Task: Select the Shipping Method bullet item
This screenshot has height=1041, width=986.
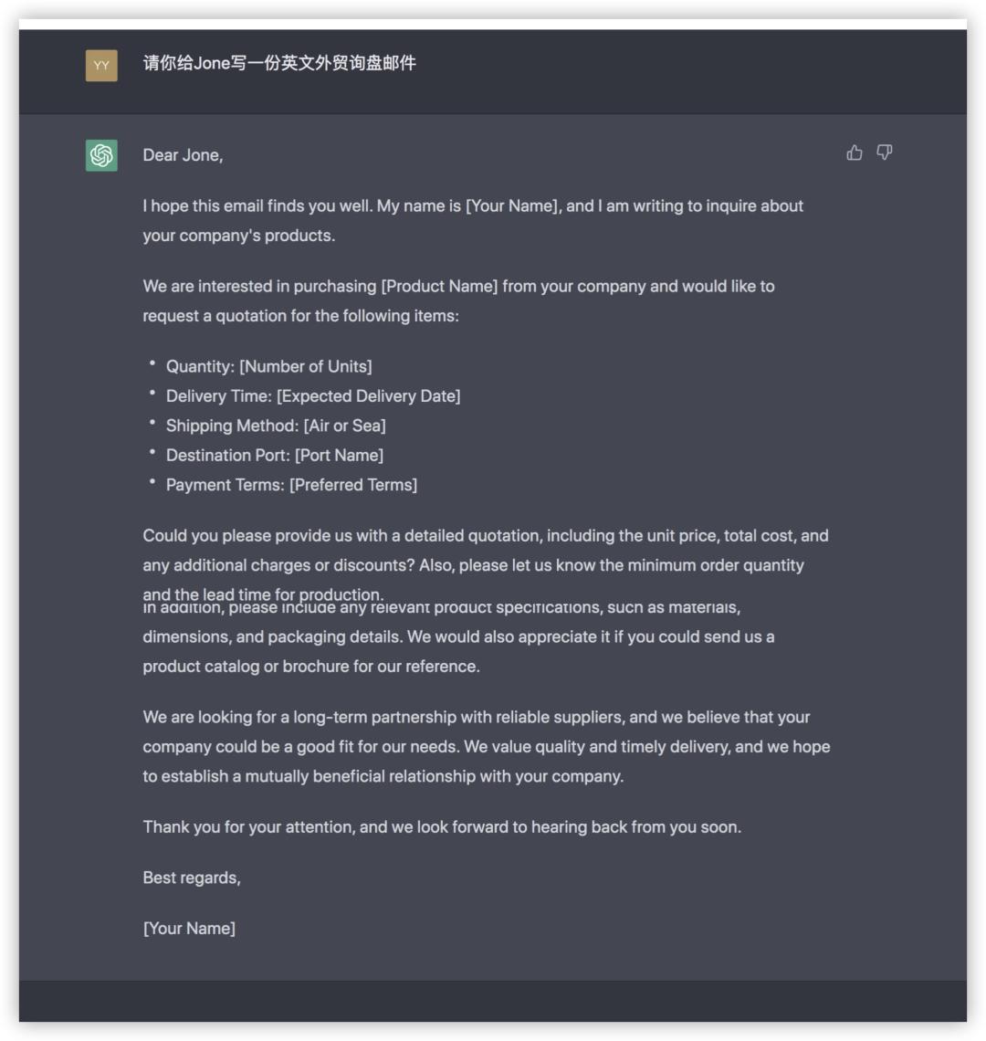Action: click(x=276, y=426)
